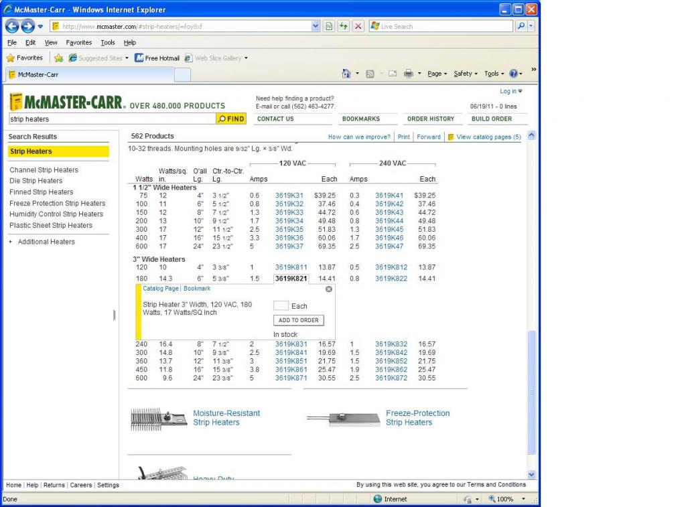Open the search provider dropdown arrow

coord(531,26)
